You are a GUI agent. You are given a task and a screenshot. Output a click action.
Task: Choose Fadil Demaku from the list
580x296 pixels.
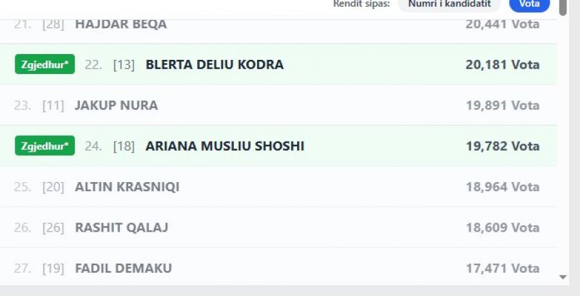[x=123, y=268]
